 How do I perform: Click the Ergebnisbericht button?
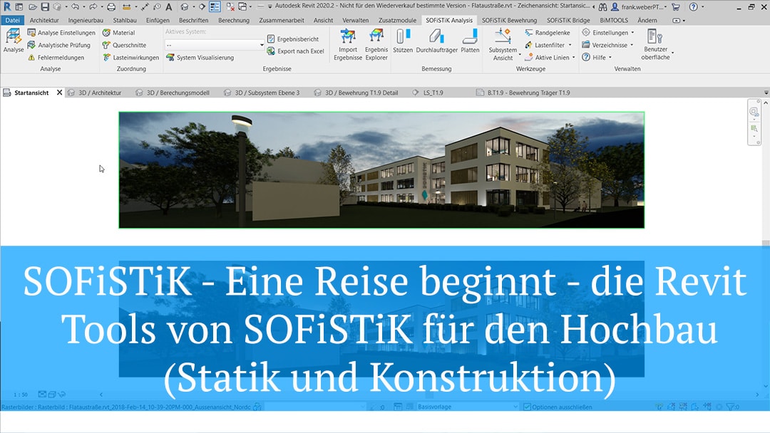point(295,38)
